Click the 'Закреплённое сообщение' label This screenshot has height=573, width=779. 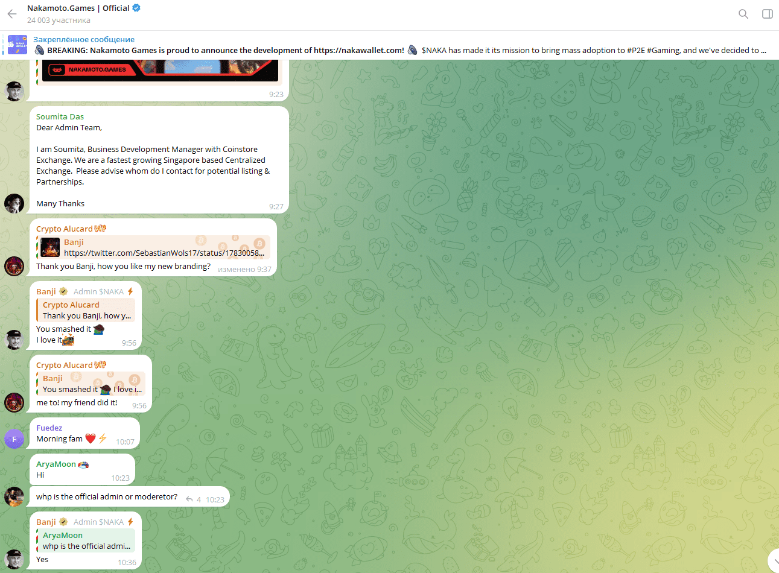click(x=84, y=39)
